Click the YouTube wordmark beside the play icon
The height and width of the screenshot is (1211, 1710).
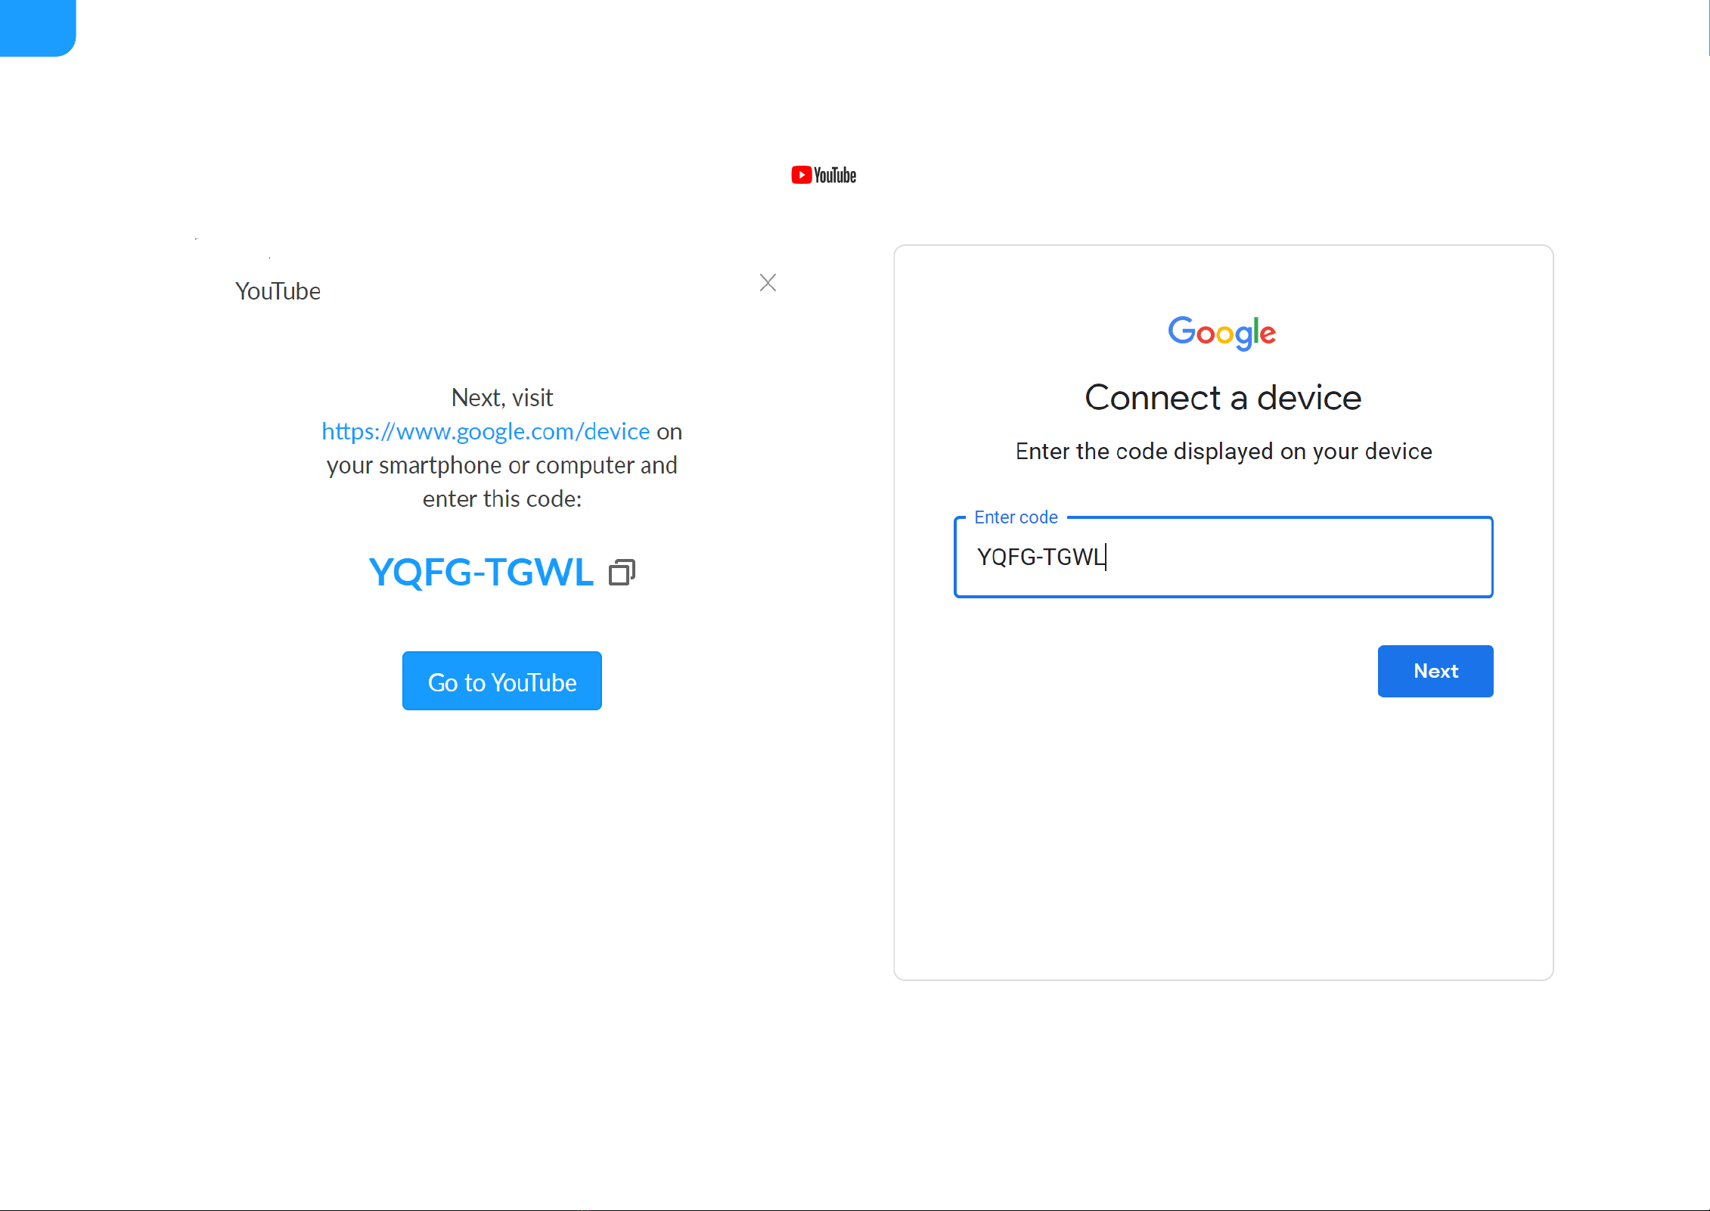(835, 175)
